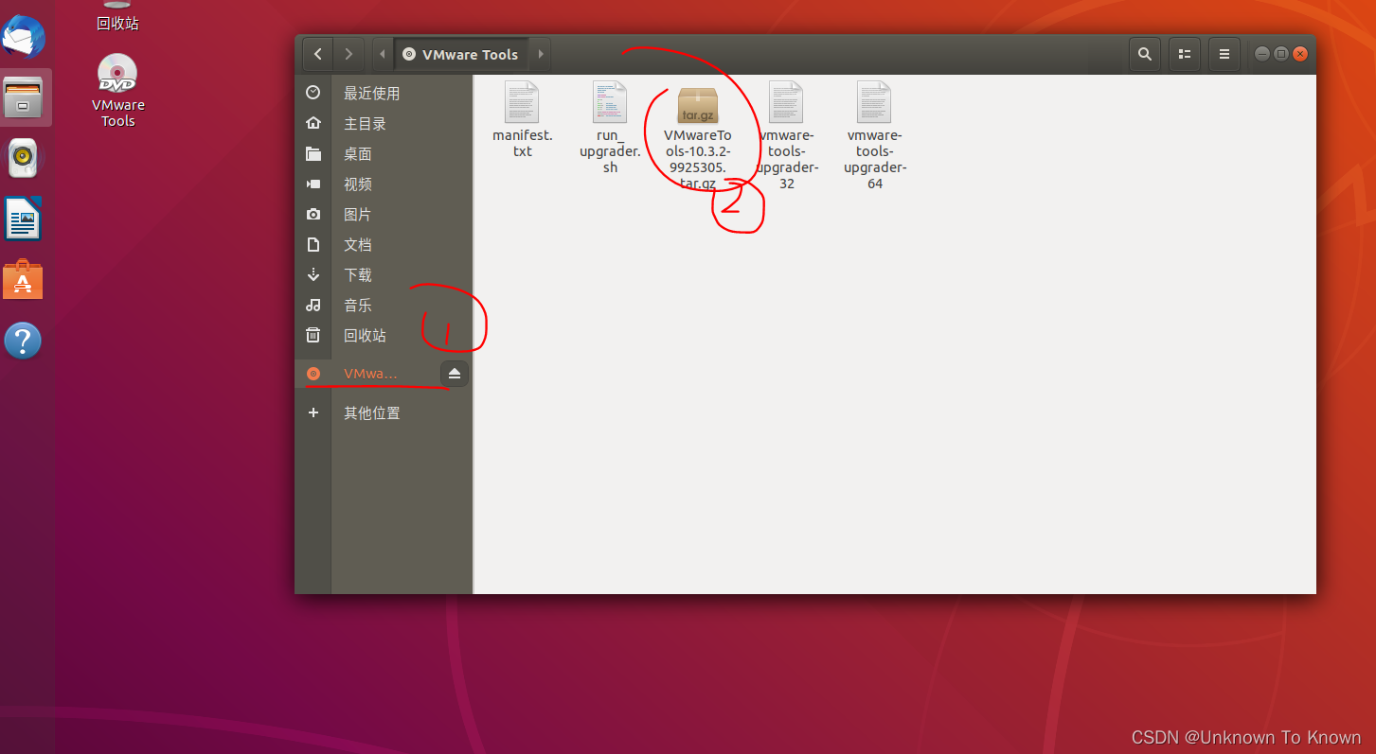Open the hamburger menu in file manager
The image size is (1376, 754).
1224,54
